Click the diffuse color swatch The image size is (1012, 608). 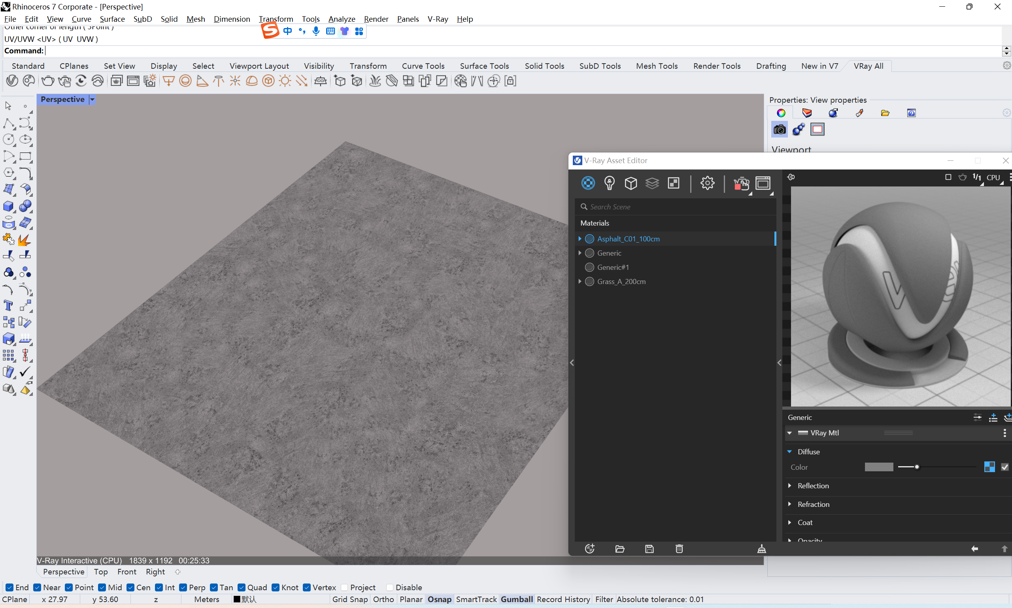[x=878, y=467]
